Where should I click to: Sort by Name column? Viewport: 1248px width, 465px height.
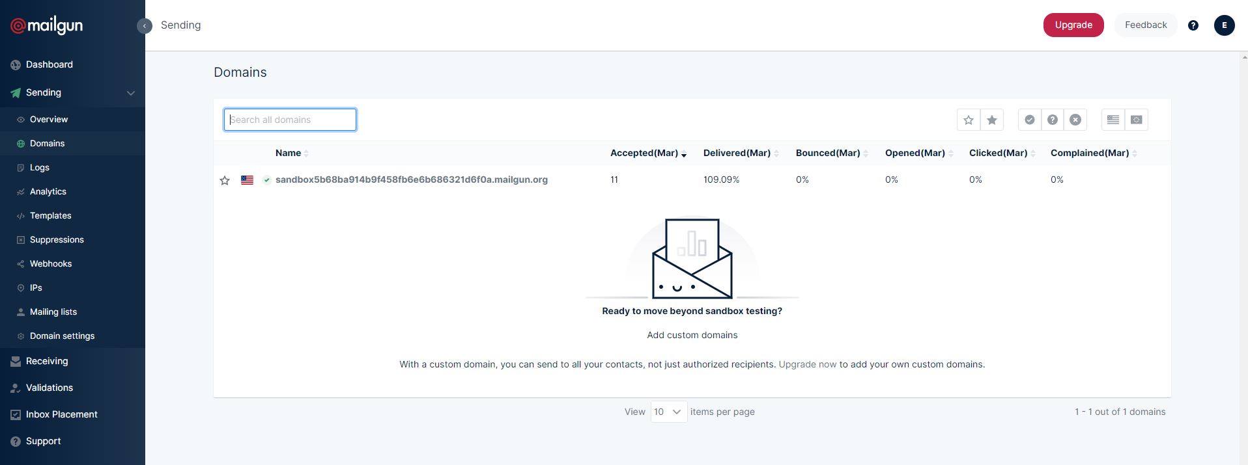click(292, 153)
